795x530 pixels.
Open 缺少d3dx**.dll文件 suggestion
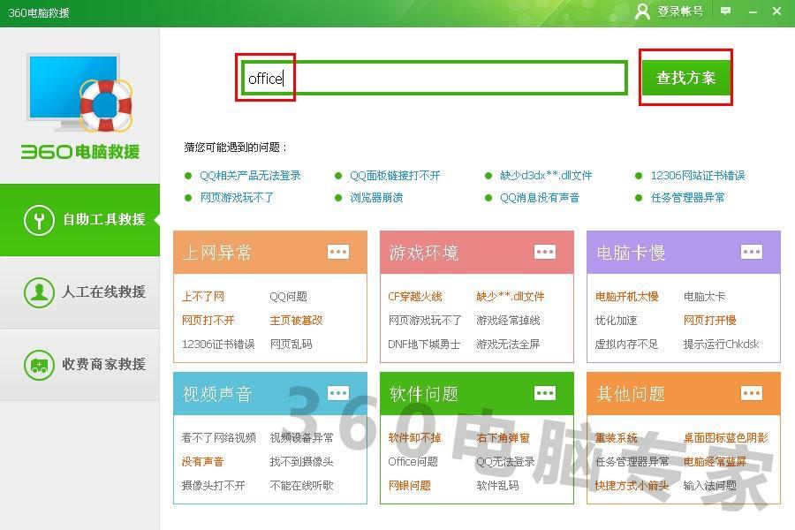546,176
